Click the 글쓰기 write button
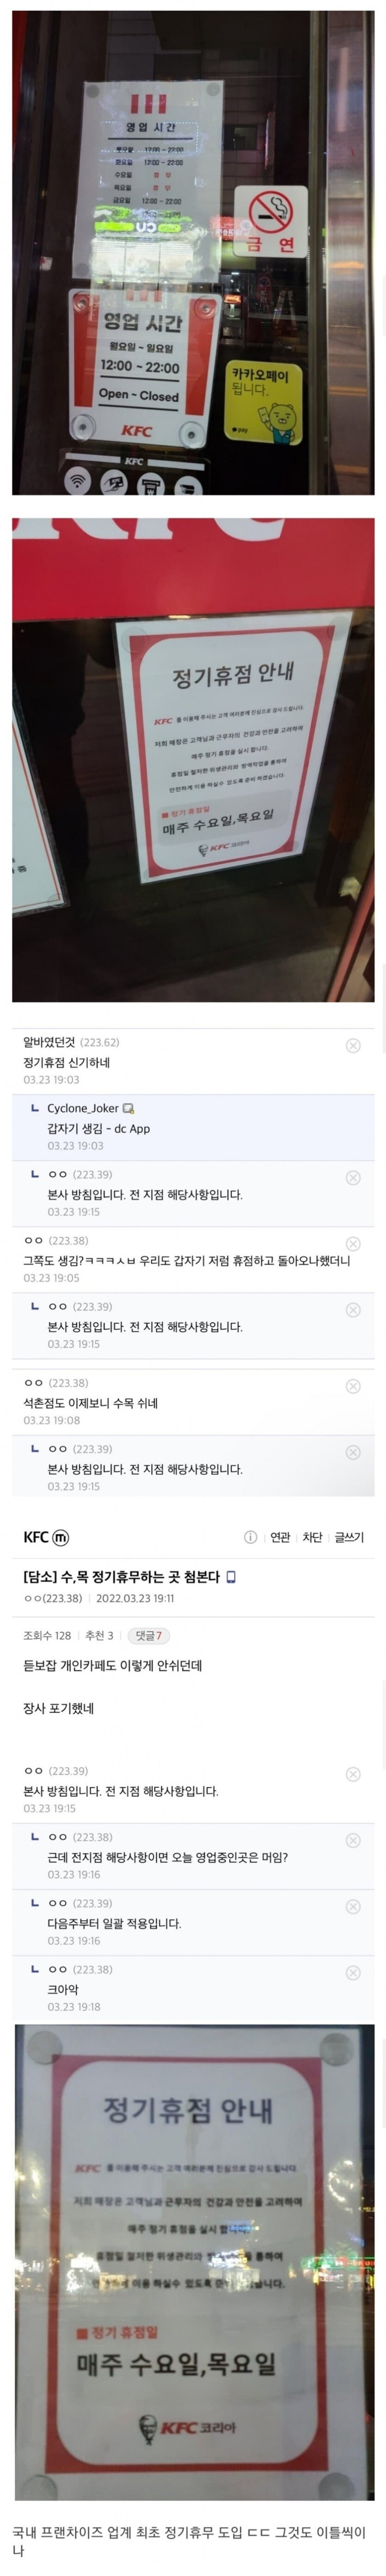Viewport: 386px width, 2576px height. (349, 1537)
